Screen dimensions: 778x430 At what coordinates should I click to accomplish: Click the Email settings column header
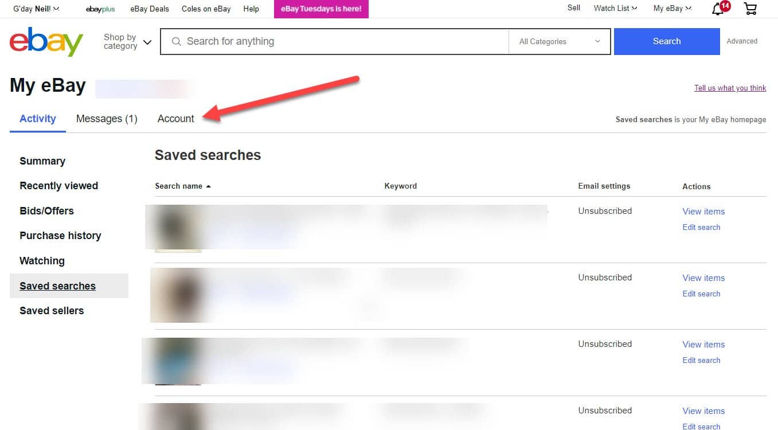coord(604,186)
